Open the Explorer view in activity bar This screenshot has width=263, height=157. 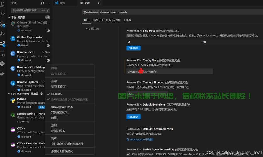point(2,4)
